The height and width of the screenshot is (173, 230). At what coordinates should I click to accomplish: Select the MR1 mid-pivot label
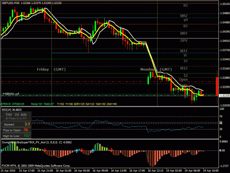coord(184,33)
